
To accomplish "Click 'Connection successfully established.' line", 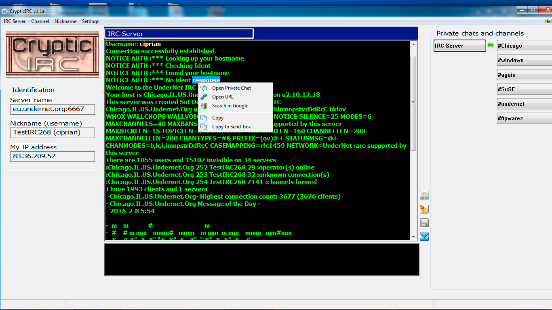I will (161, 51).
